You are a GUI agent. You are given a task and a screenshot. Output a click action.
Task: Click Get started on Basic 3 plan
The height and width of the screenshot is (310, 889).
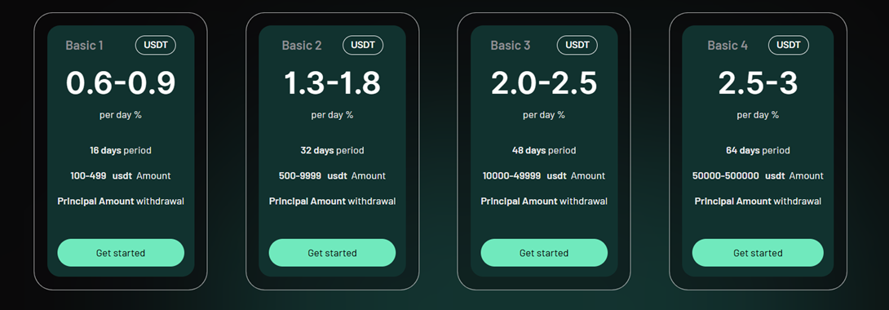tap(544, 253)
